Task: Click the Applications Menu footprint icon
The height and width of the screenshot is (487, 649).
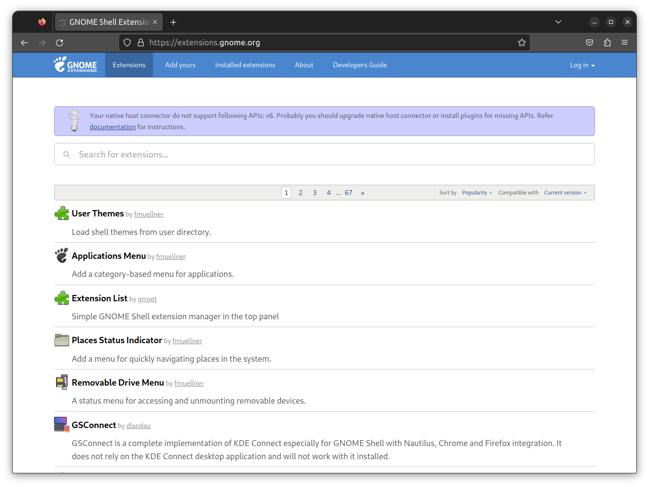Action: coord(62,255)
